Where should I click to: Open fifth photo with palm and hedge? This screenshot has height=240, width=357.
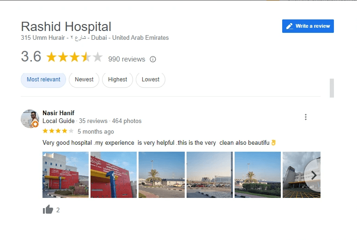[258, 175]
